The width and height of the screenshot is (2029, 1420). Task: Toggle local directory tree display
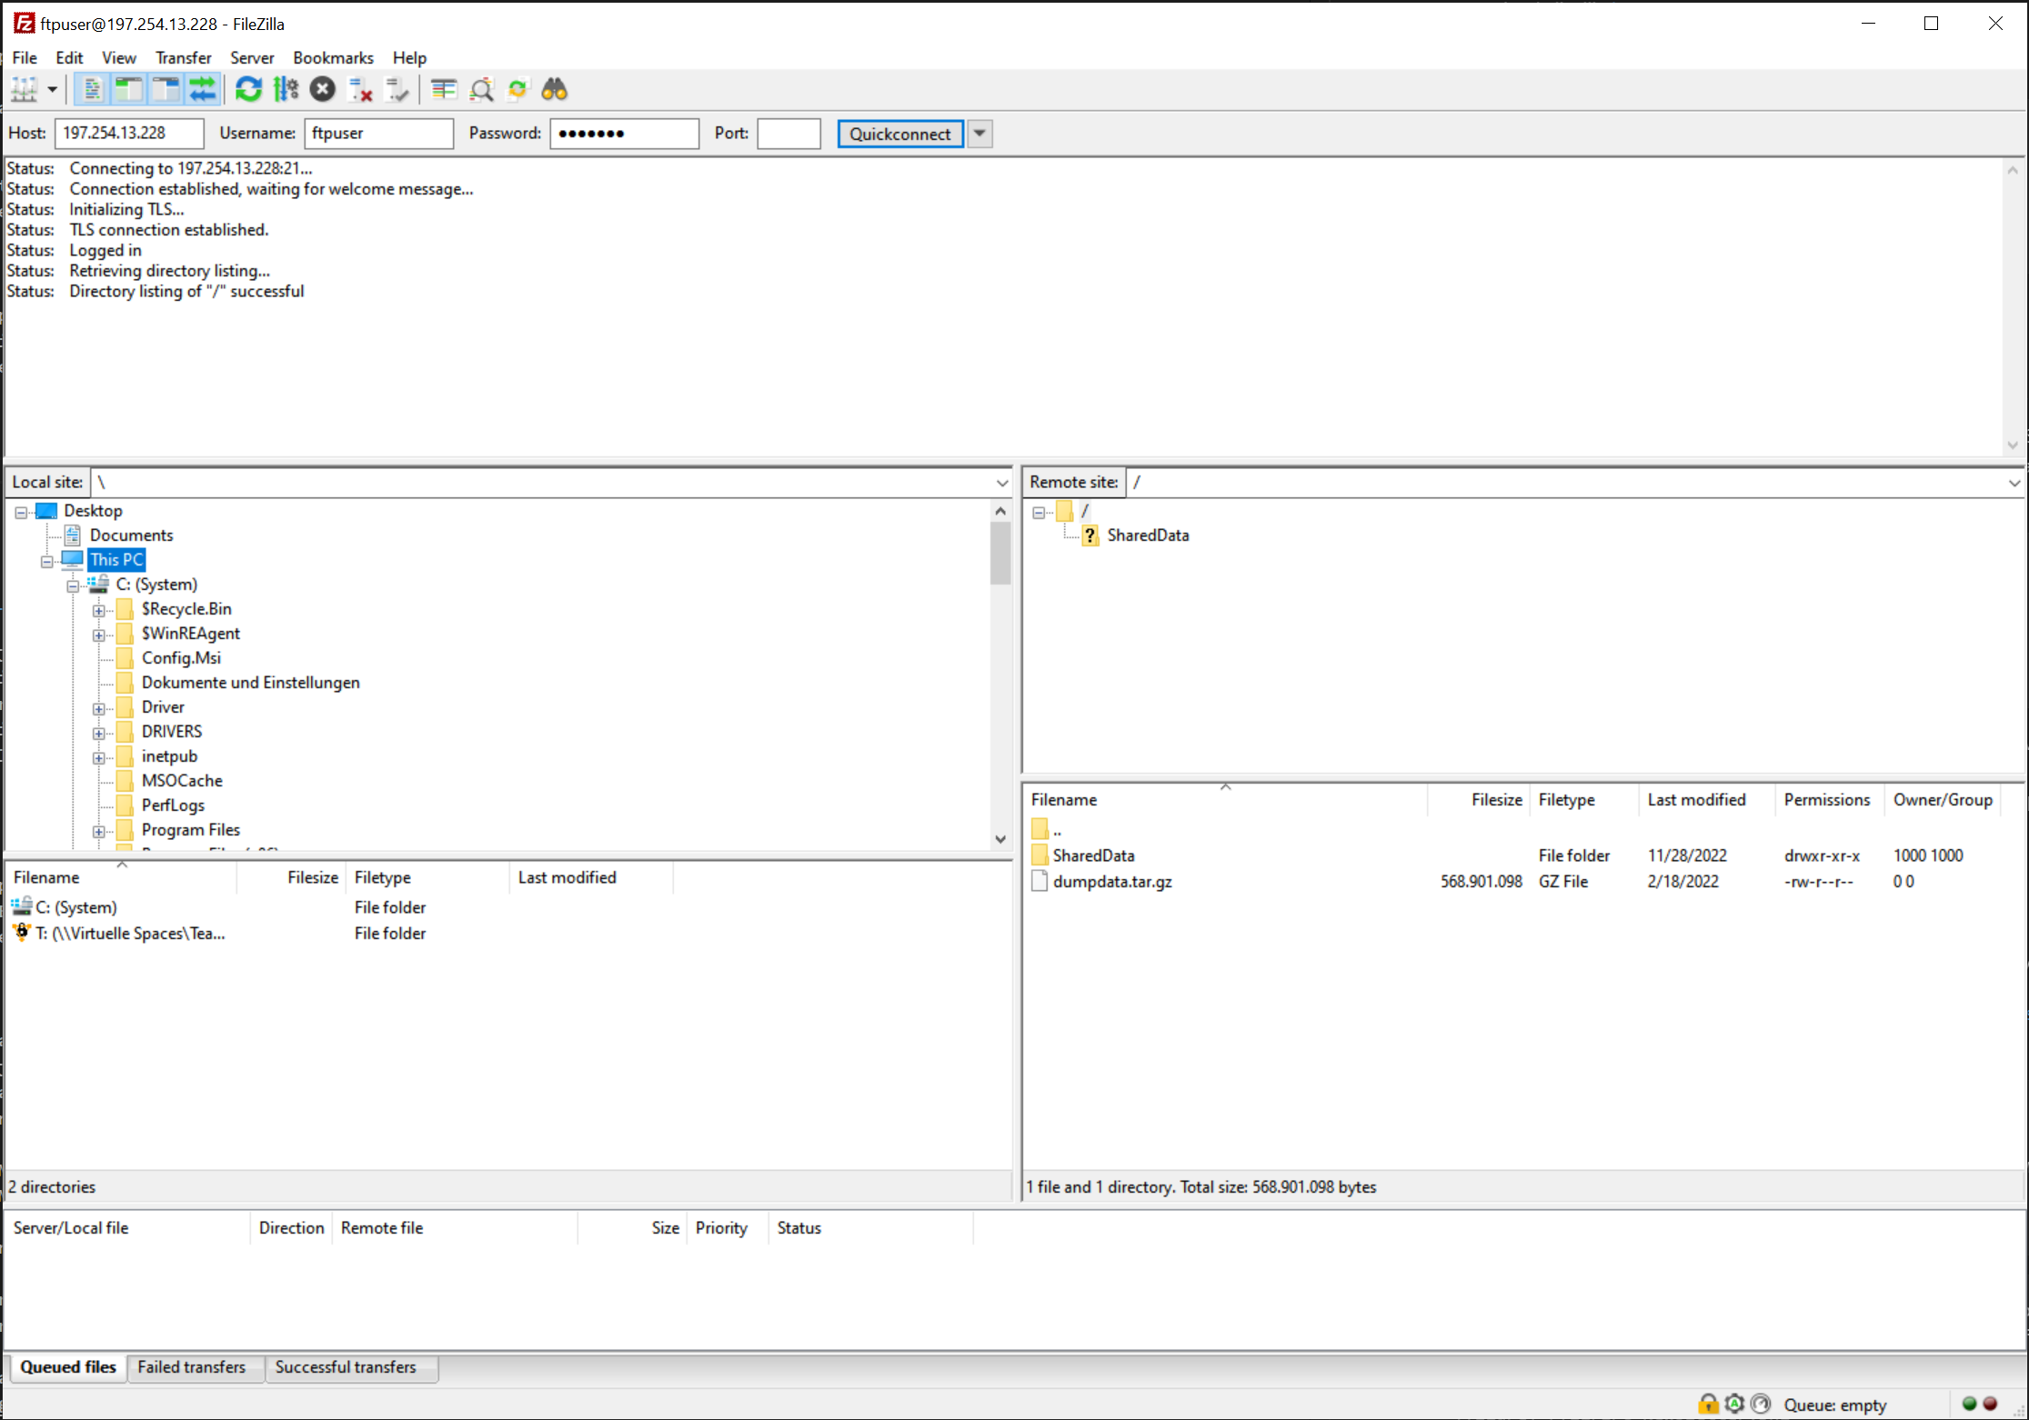[x=128, y=90]
